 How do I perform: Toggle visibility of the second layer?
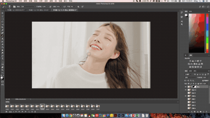(186, 90)
